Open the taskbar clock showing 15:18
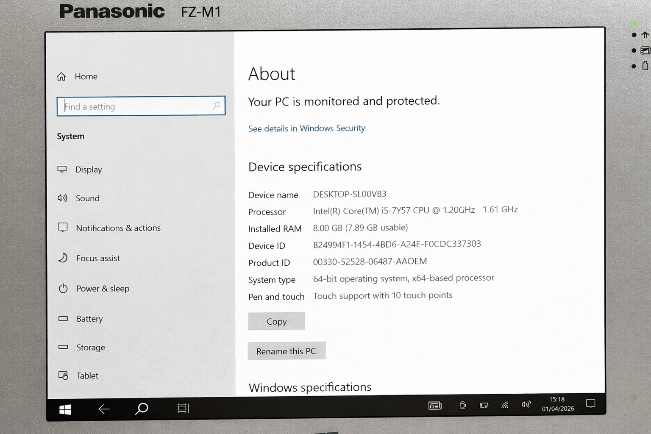 pos(558,404)
